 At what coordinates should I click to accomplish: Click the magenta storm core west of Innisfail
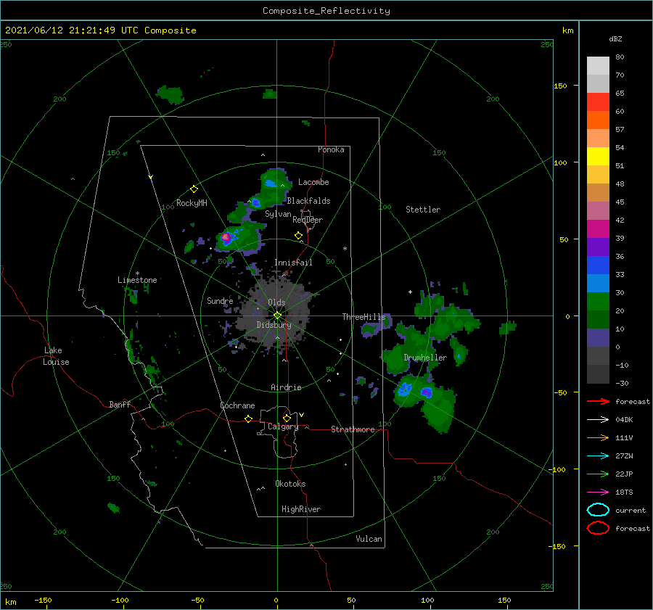click(226, 237)
